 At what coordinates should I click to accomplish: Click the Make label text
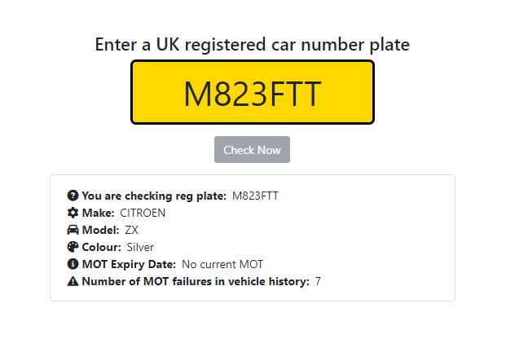click(98, 213)
